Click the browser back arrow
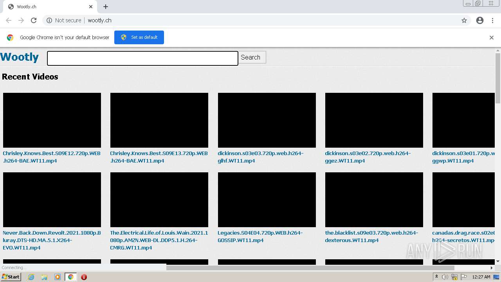501x282 pixels. coord(9,20)
